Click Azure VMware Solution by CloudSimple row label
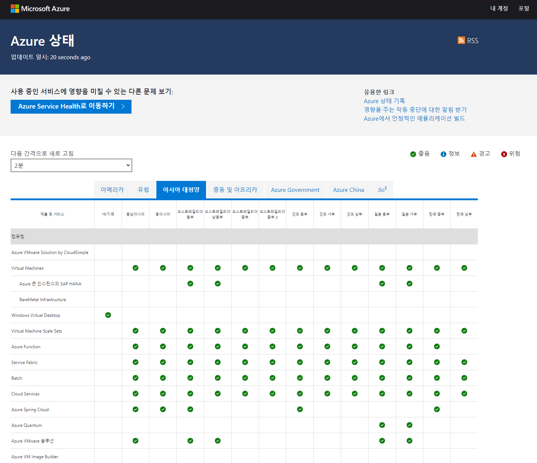The height and width of the screenshot is (463, 537). point(50,253)
